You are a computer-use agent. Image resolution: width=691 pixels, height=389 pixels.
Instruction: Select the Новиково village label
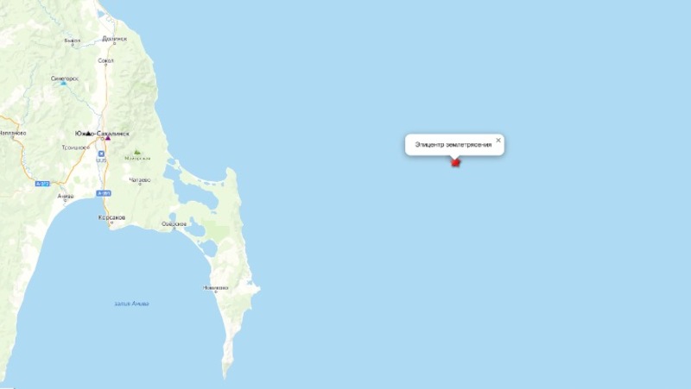pos(215,288)
